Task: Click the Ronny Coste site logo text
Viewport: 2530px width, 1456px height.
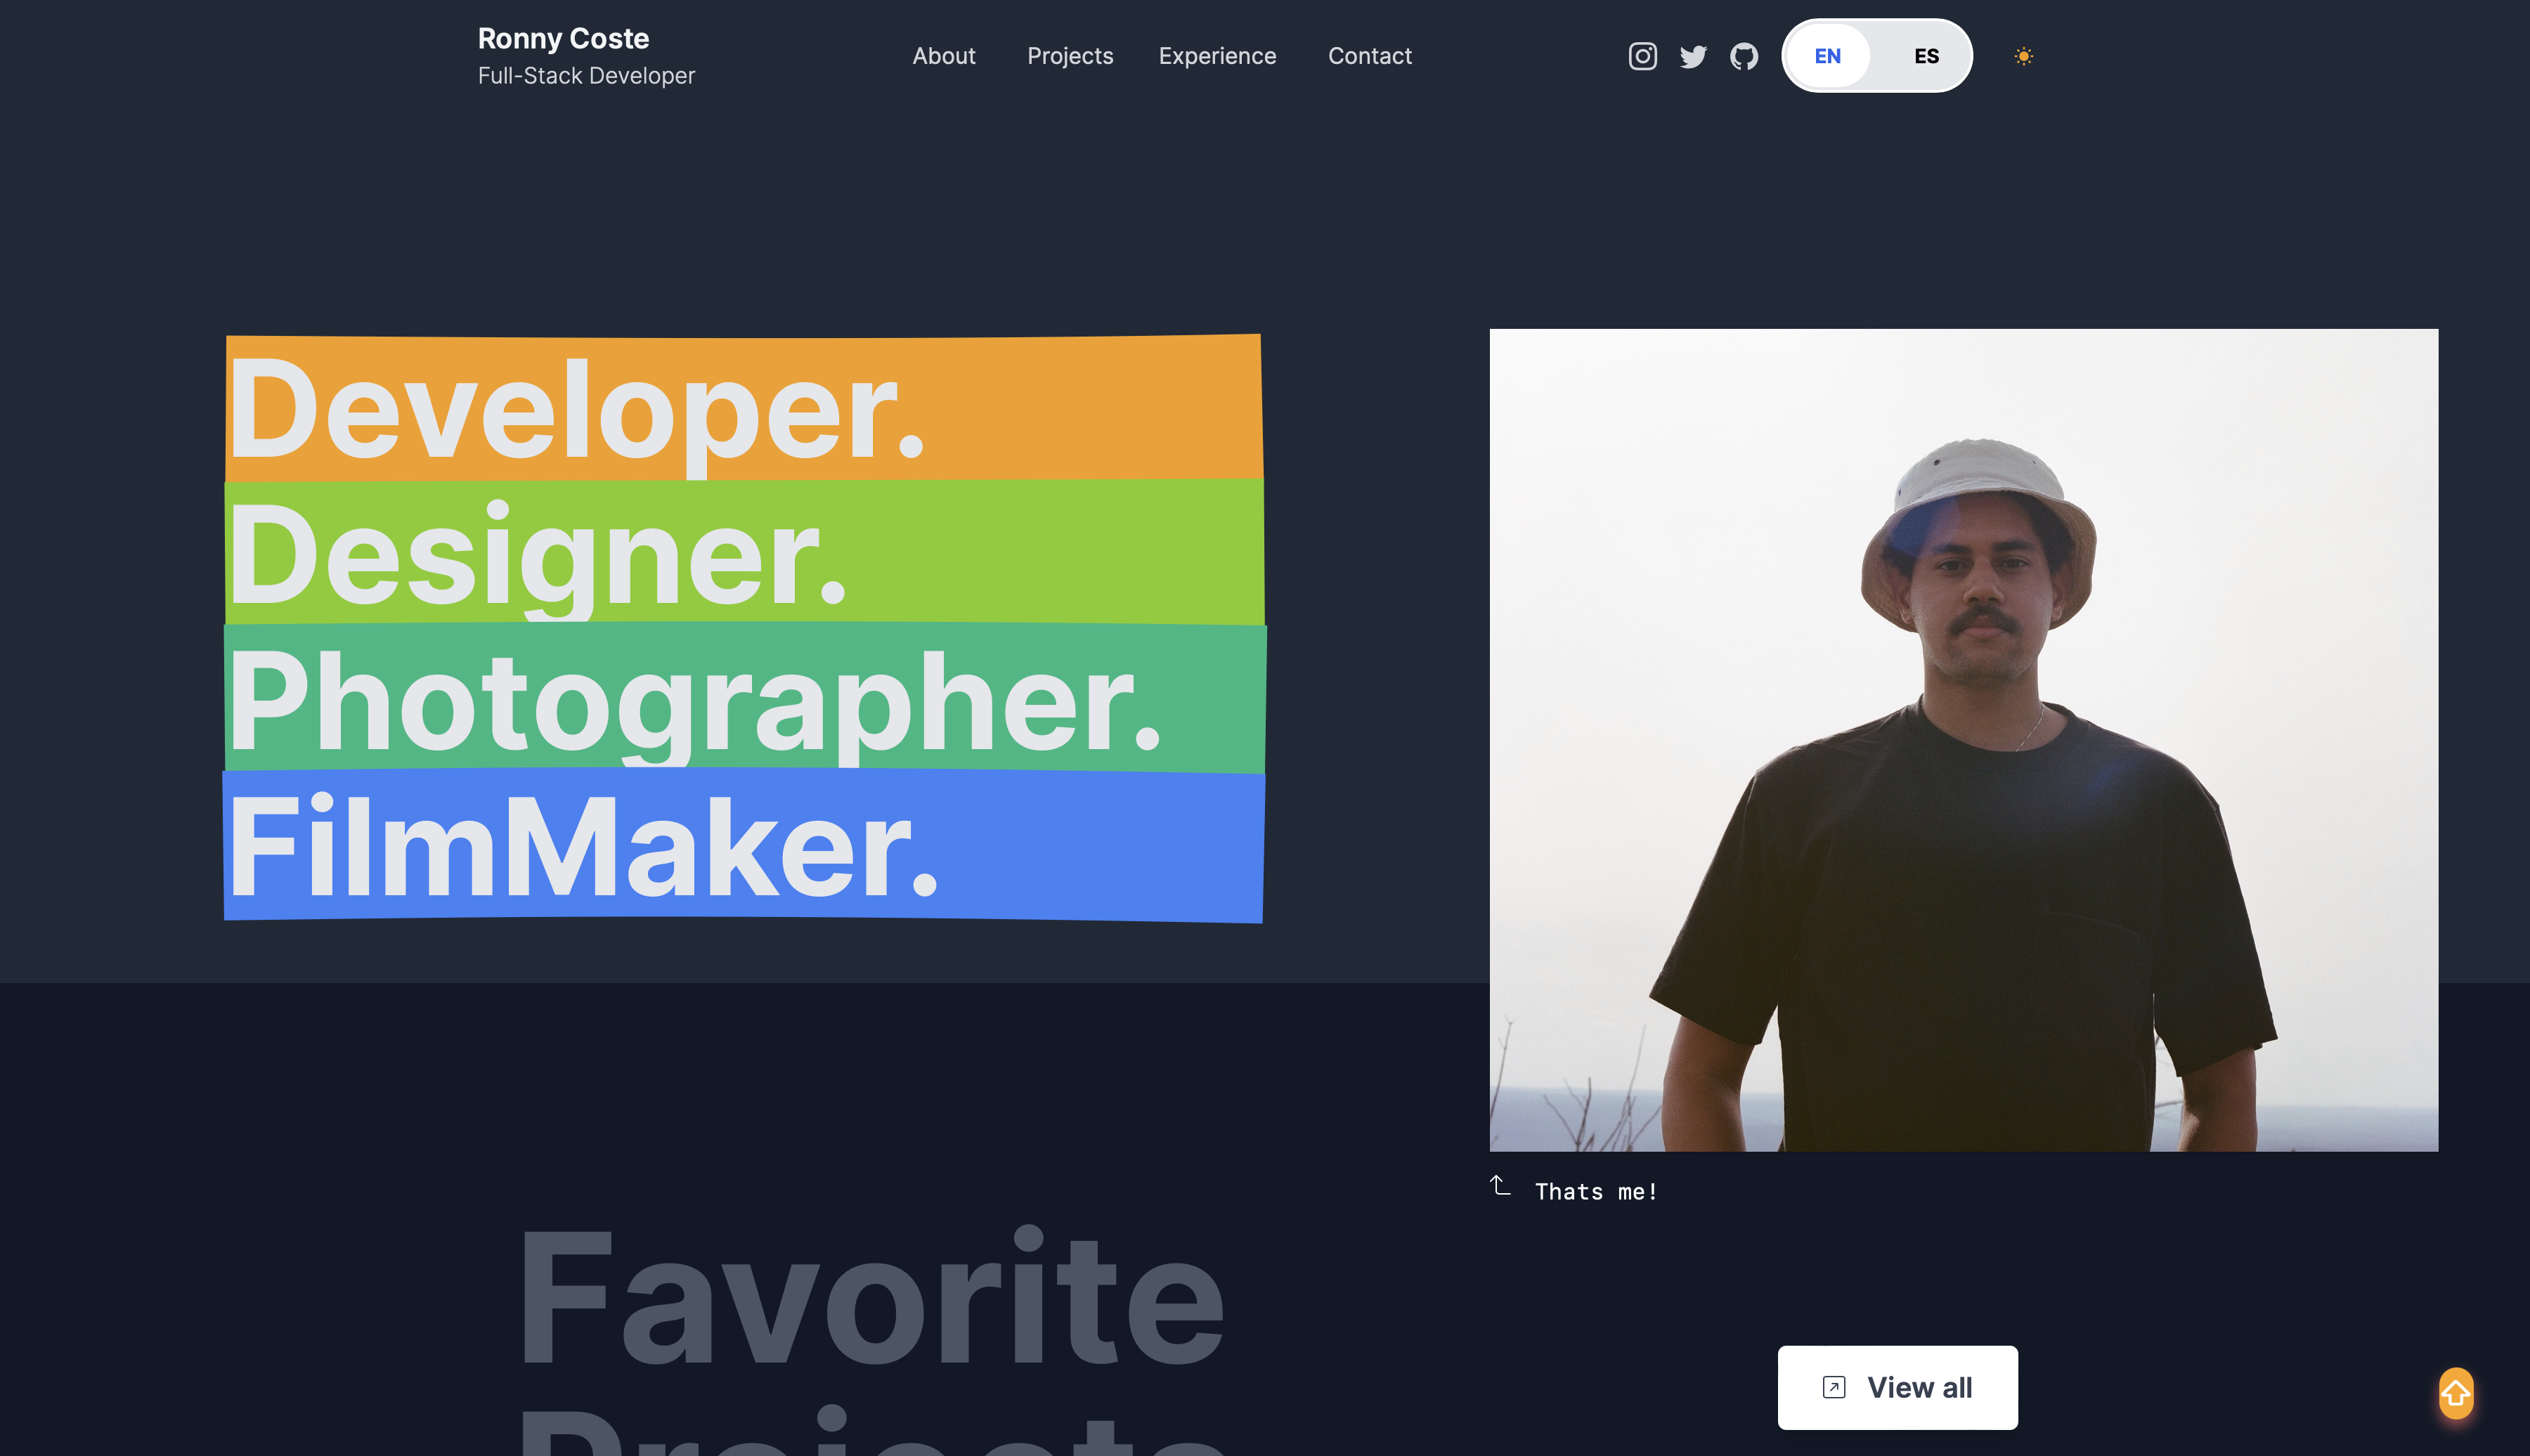Action: 563,39
